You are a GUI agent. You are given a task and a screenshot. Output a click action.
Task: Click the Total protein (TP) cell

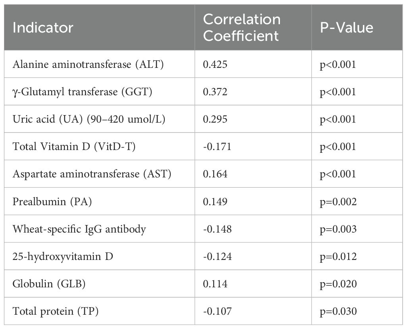56,312
